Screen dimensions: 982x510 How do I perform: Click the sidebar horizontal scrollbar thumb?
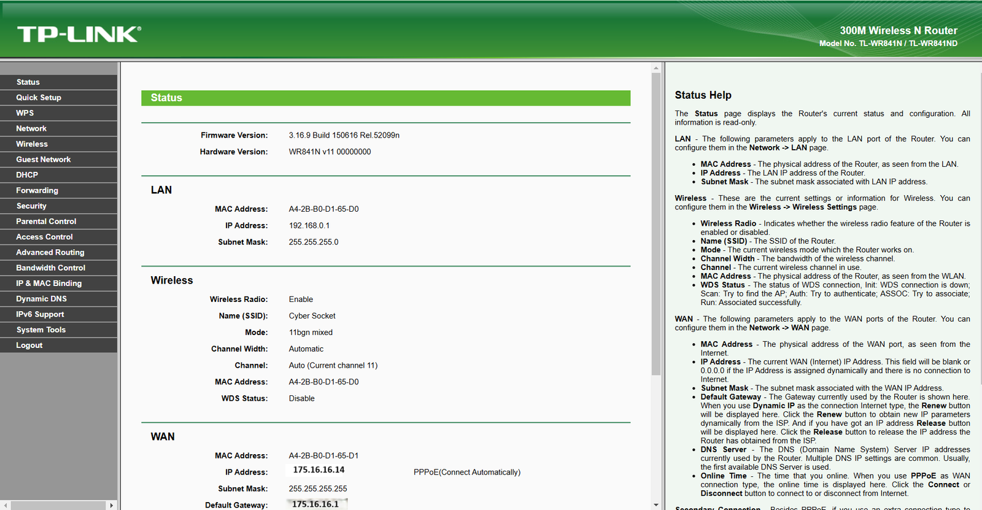point(58,505)
